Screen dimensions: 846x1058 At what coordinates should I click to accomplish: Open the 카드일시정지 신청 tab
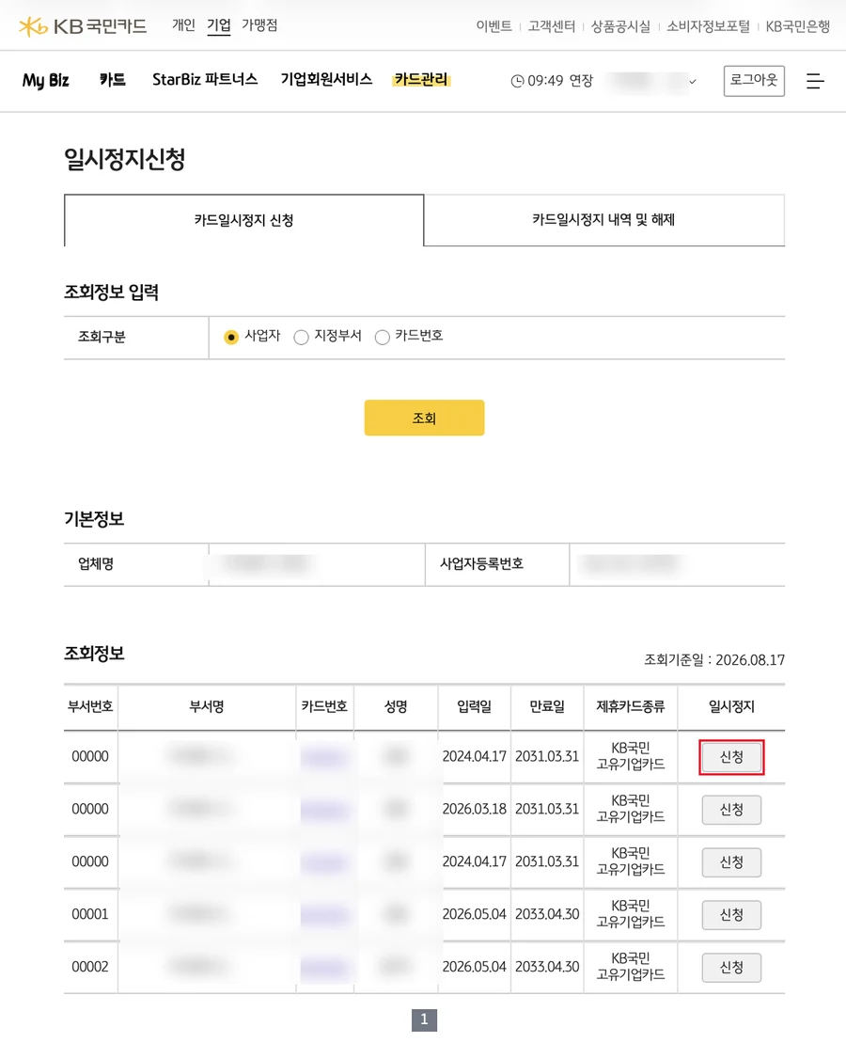(x=243, y=220)
